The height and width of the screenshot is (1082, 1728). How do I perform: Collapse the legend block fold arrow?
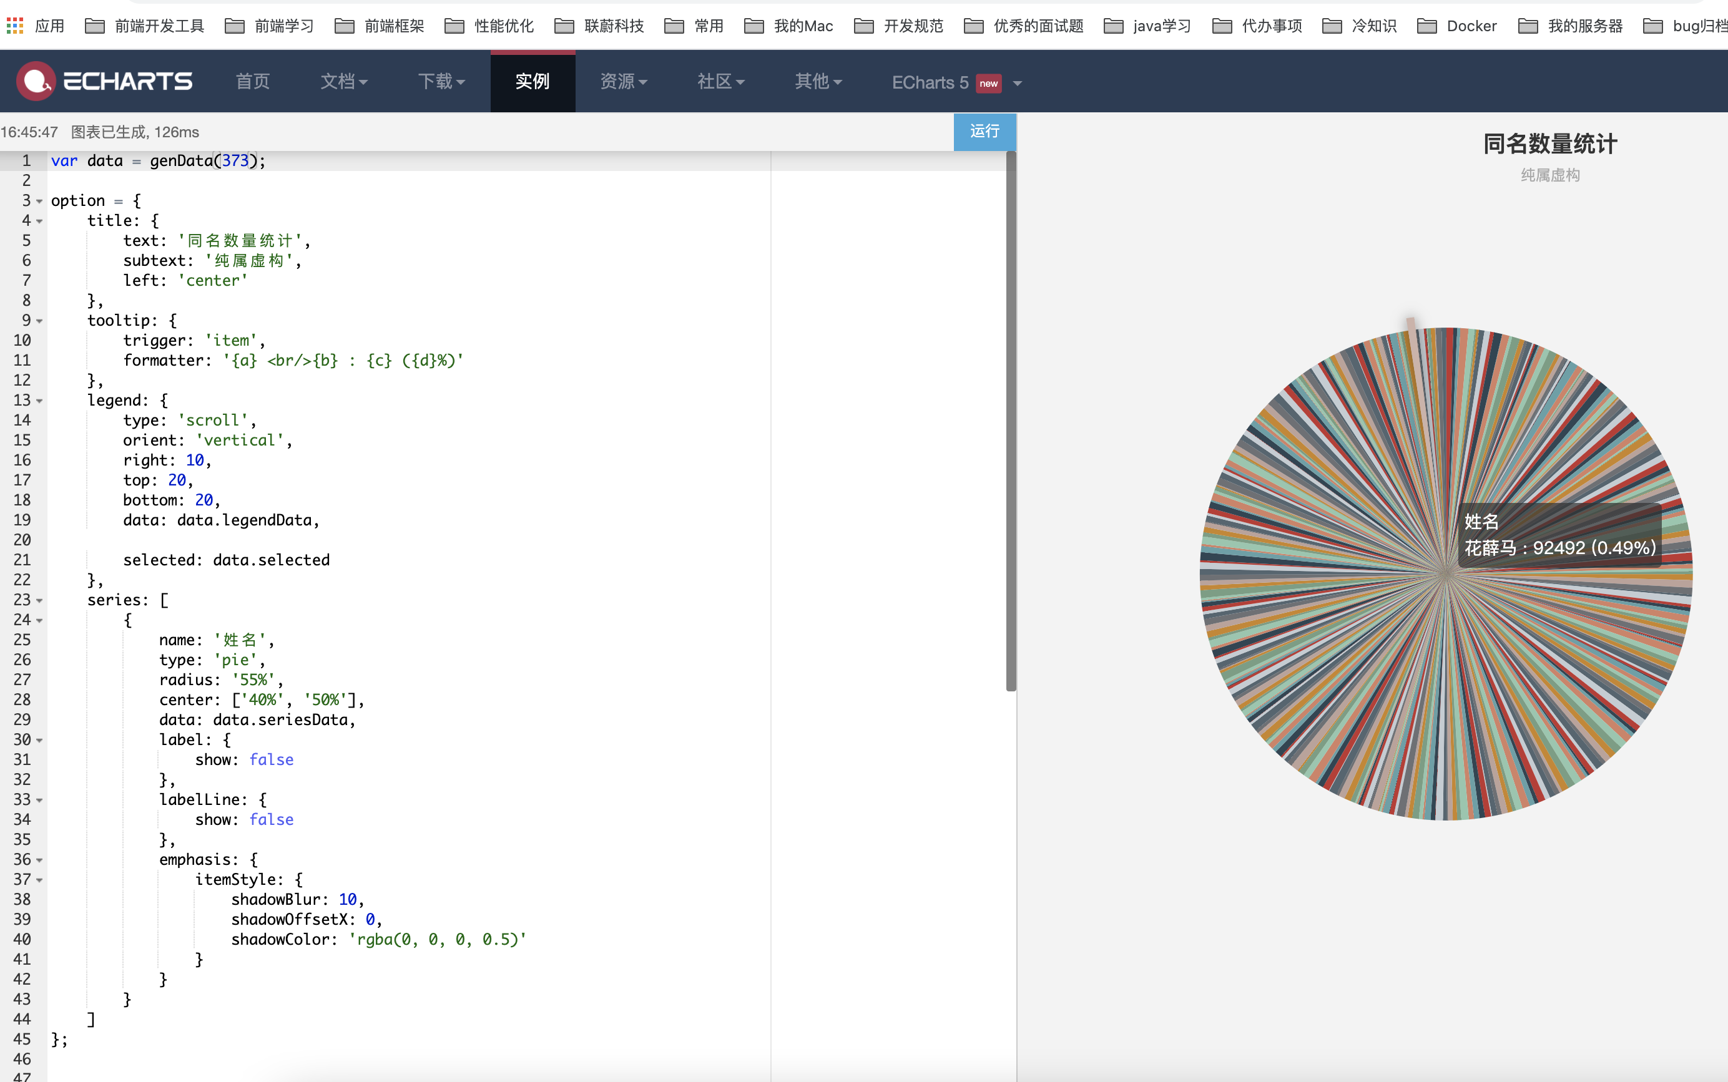click(x=39, y=401)
